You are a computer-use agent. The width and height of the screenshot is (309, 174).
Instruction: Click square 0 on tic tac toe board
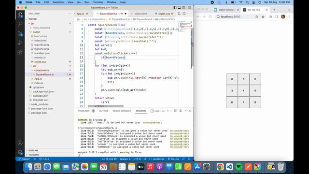point(232,79)
